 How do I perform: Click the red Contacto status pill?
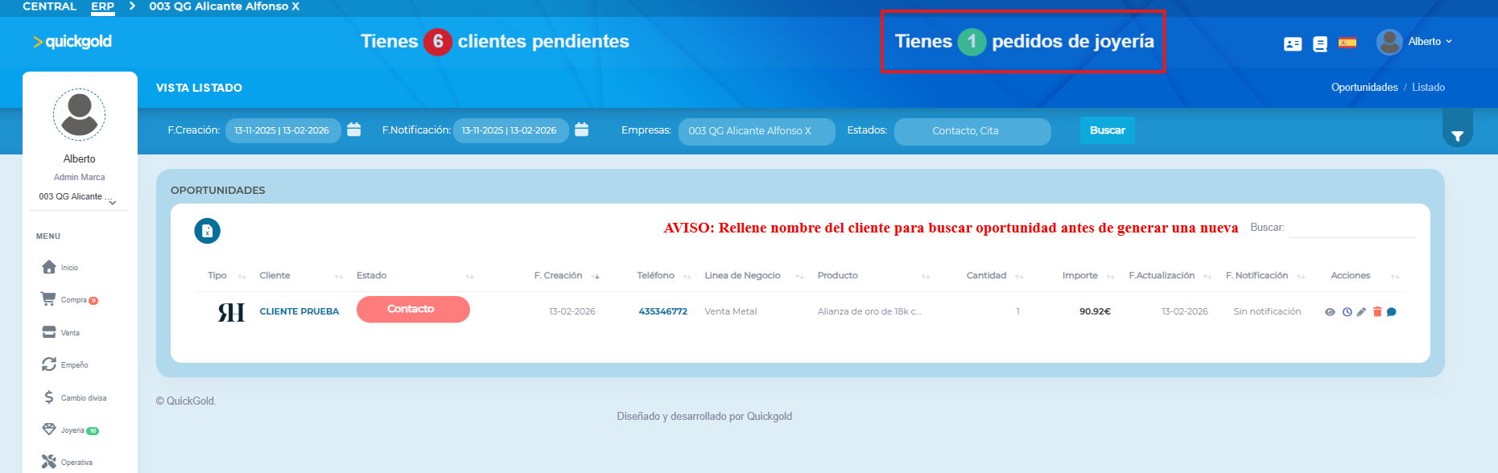pyautogui.click(x=413, y=310)
